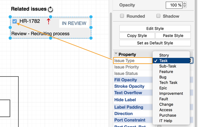
Task: Click the Issue Status property row
Action: 133,73
